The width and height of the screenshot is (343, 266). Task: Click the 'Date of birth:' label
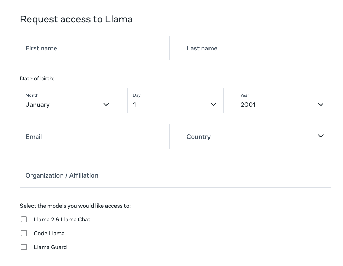(37, 78)
